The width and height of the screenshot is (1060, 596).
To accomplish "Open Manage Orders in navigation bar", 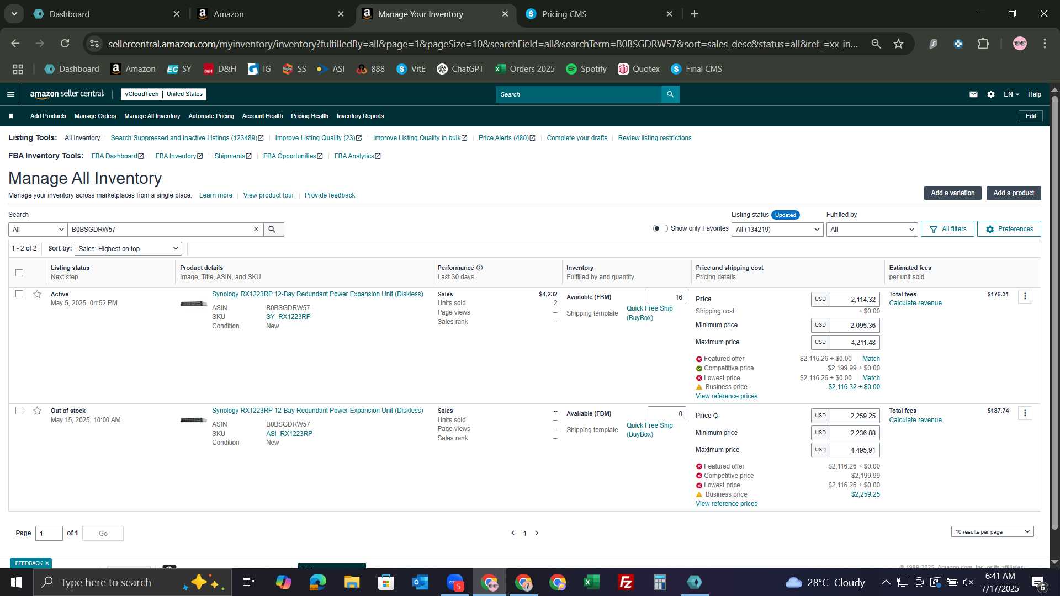I will pos(95,116).
